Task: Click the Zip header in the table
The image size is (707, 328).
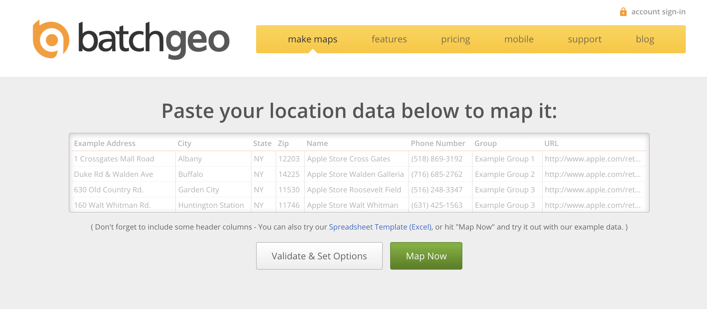Action: [x=283, y=143]
